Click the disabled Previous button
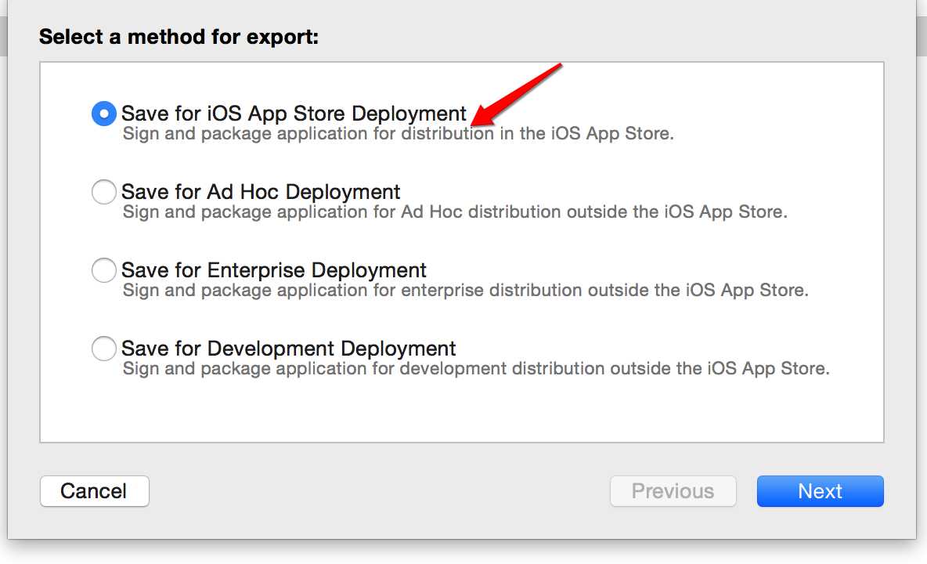The height and width of the screenshot is (564, 927). pos(673,491)
